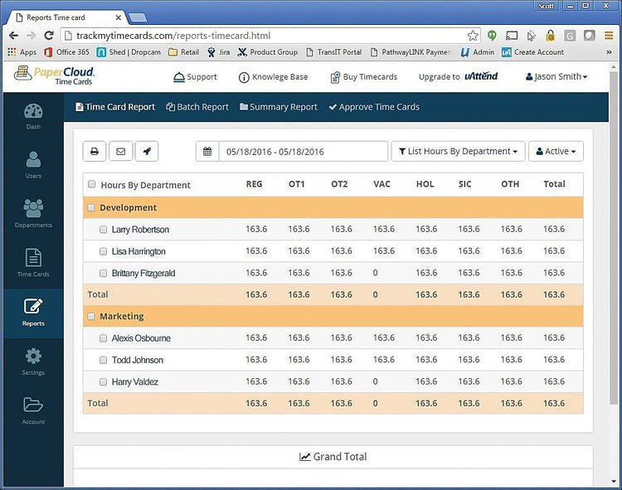Image resolution: width=622 pixels, height=490 pixels.
Task: Open the Knowlege Base link
Action: click(274, 77)
